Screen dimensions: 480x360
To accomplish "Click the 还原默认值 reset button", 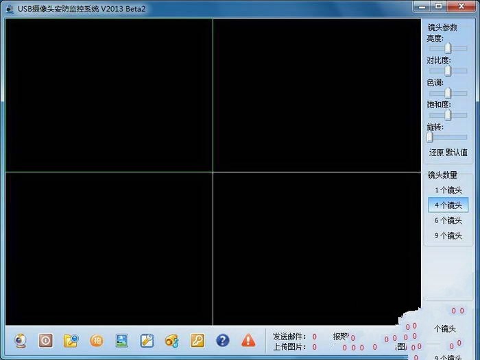I will pos(448,153).
